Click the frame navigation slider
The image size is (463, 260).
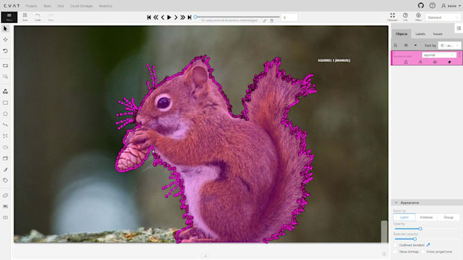pyautogui.click(x=237, y=17)
